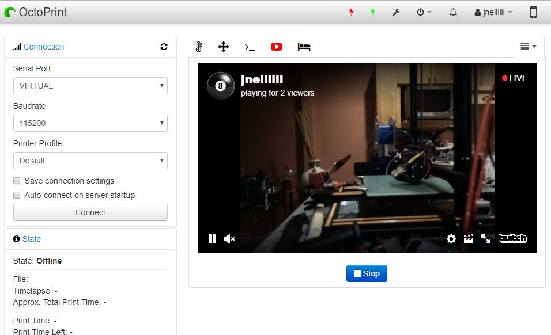Refresh the connection options
551x335 pixels.
coord(164,47)
